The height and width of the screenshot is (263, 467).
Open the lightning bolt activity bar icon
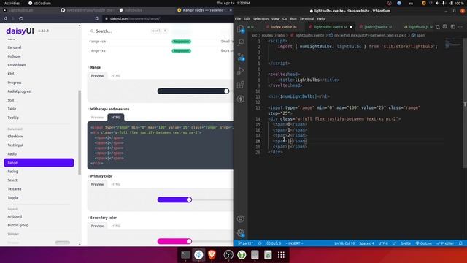(241, 99)
